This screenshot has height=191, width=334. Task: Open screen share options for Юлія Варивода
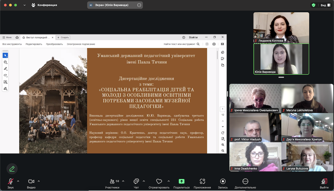click(x=139, y=5)
